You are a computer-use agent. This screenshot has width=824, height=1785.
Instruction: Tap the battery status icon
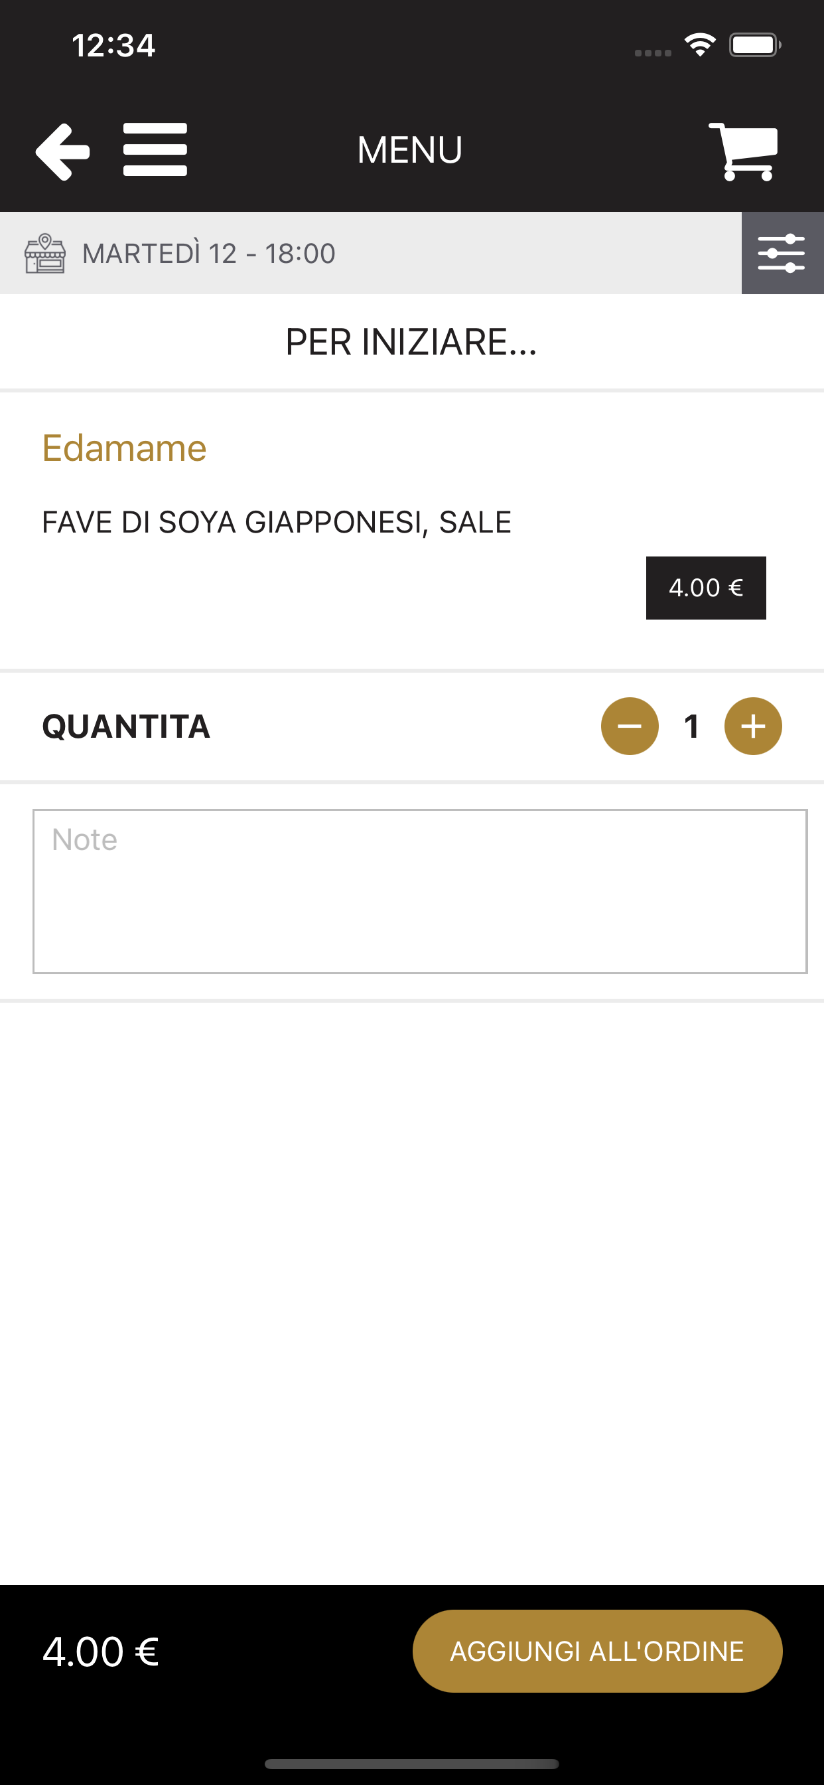point(755,45)
